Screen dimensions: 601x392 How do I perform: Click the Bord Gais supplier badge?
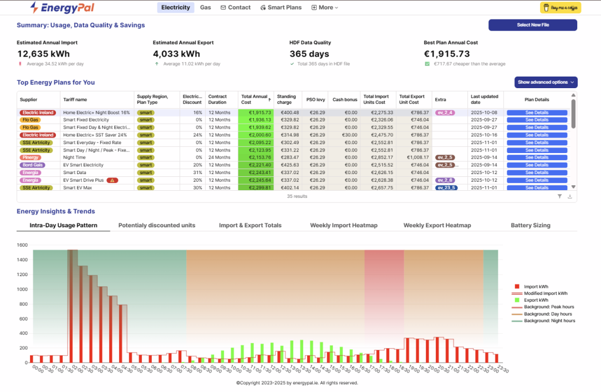(x=33, y=165)
